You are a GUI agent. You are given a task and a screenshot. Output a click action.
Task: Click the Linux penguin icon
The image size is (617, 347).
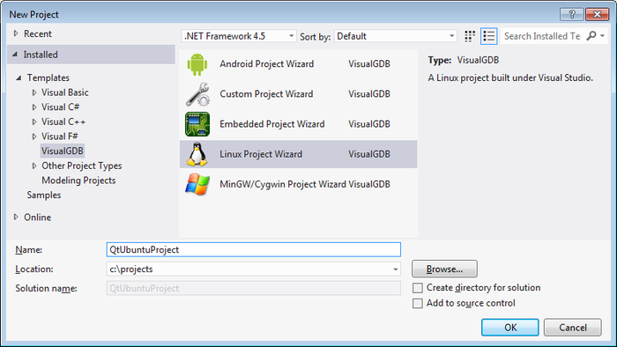(x=197, y=154)
